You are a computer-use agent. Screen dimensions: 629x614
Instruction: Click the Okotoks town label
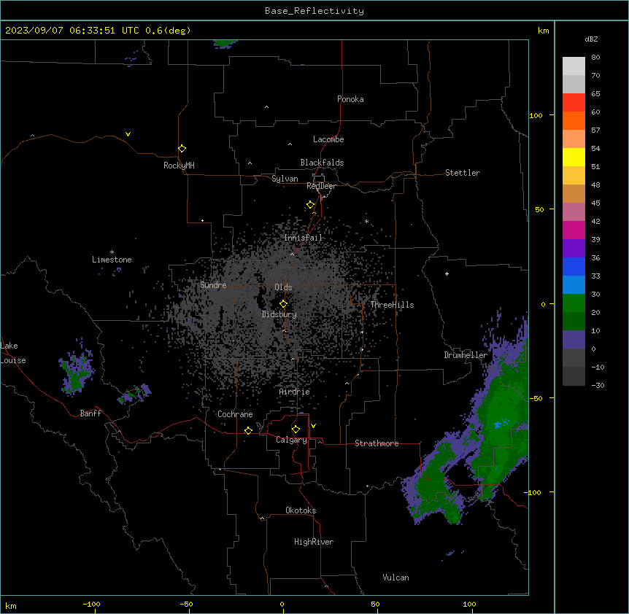click(x=301, y=510)
